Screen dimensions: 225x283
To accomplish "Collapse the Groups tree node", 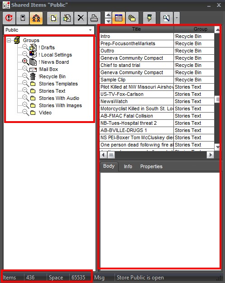I will click(9, 40).
